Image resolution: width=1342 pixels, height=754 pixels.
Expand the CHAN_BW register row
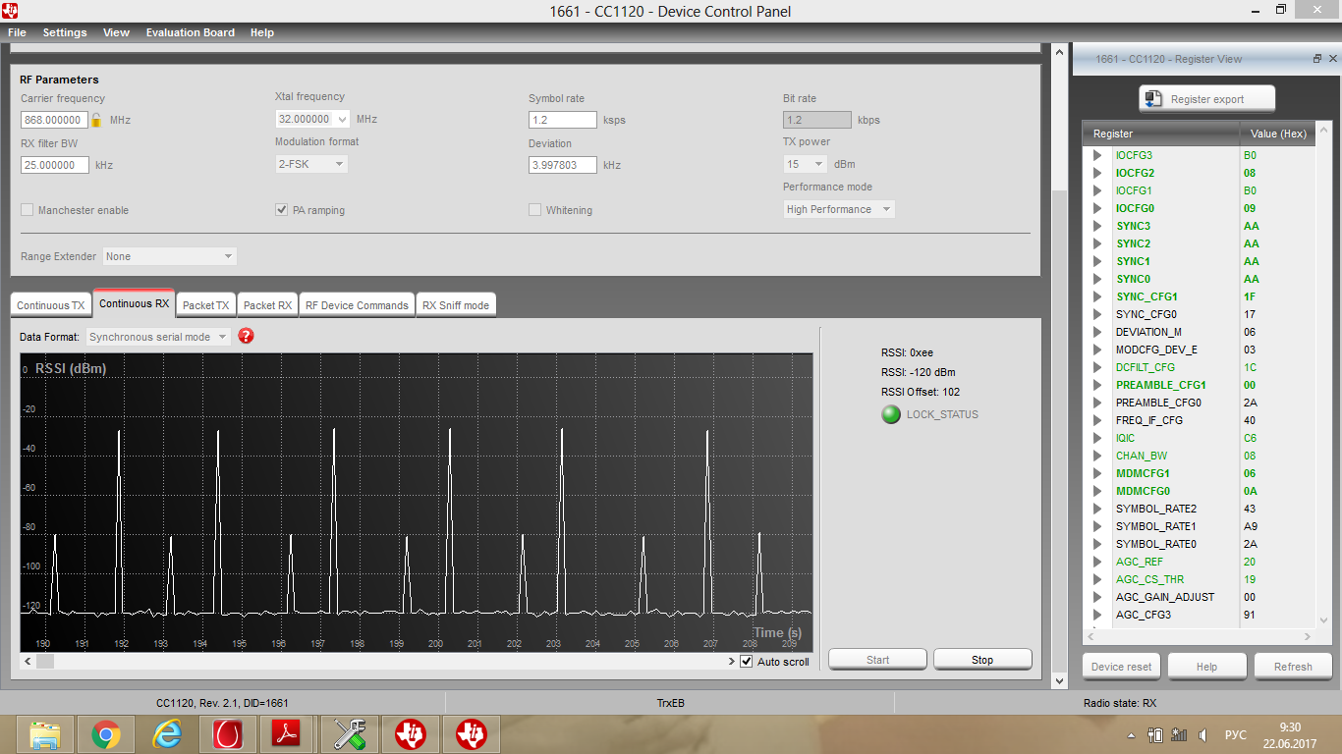coord(1097,456)
